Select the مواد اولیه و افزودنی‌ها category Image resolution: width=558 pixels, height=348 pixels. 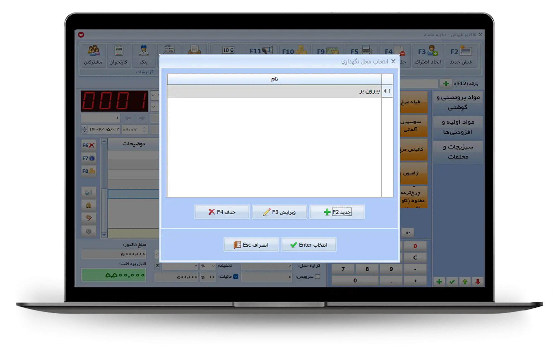coord(458,127)
